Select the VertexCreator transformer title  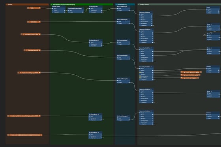pyautogui.click(x=56, y=6)
